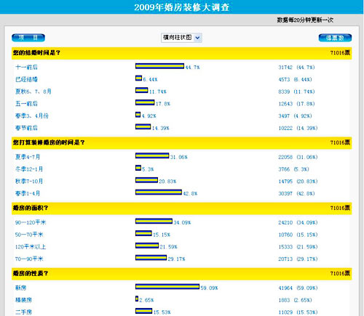The height and width of the screenshot is (316, 364).
Task: Select the 十一前后 option link
Action: [x=26, y=67]
